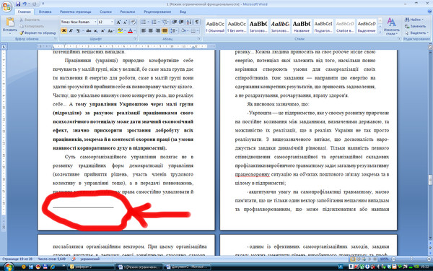Apply the Название style
433x271 pixels.
point(302,27)
